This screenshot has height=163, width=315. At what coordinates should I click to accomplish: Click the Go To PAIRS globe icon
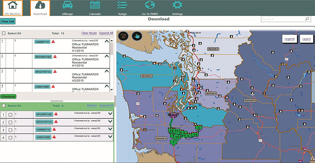150,5
